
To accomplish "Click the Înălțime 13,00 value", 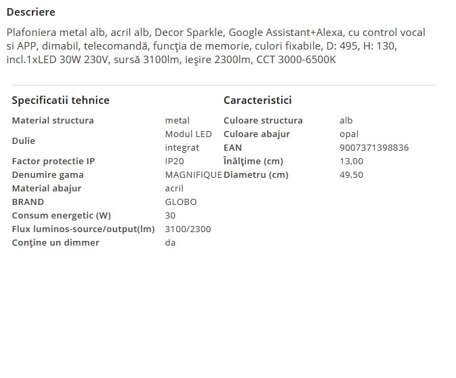I will tap(351, 162).
